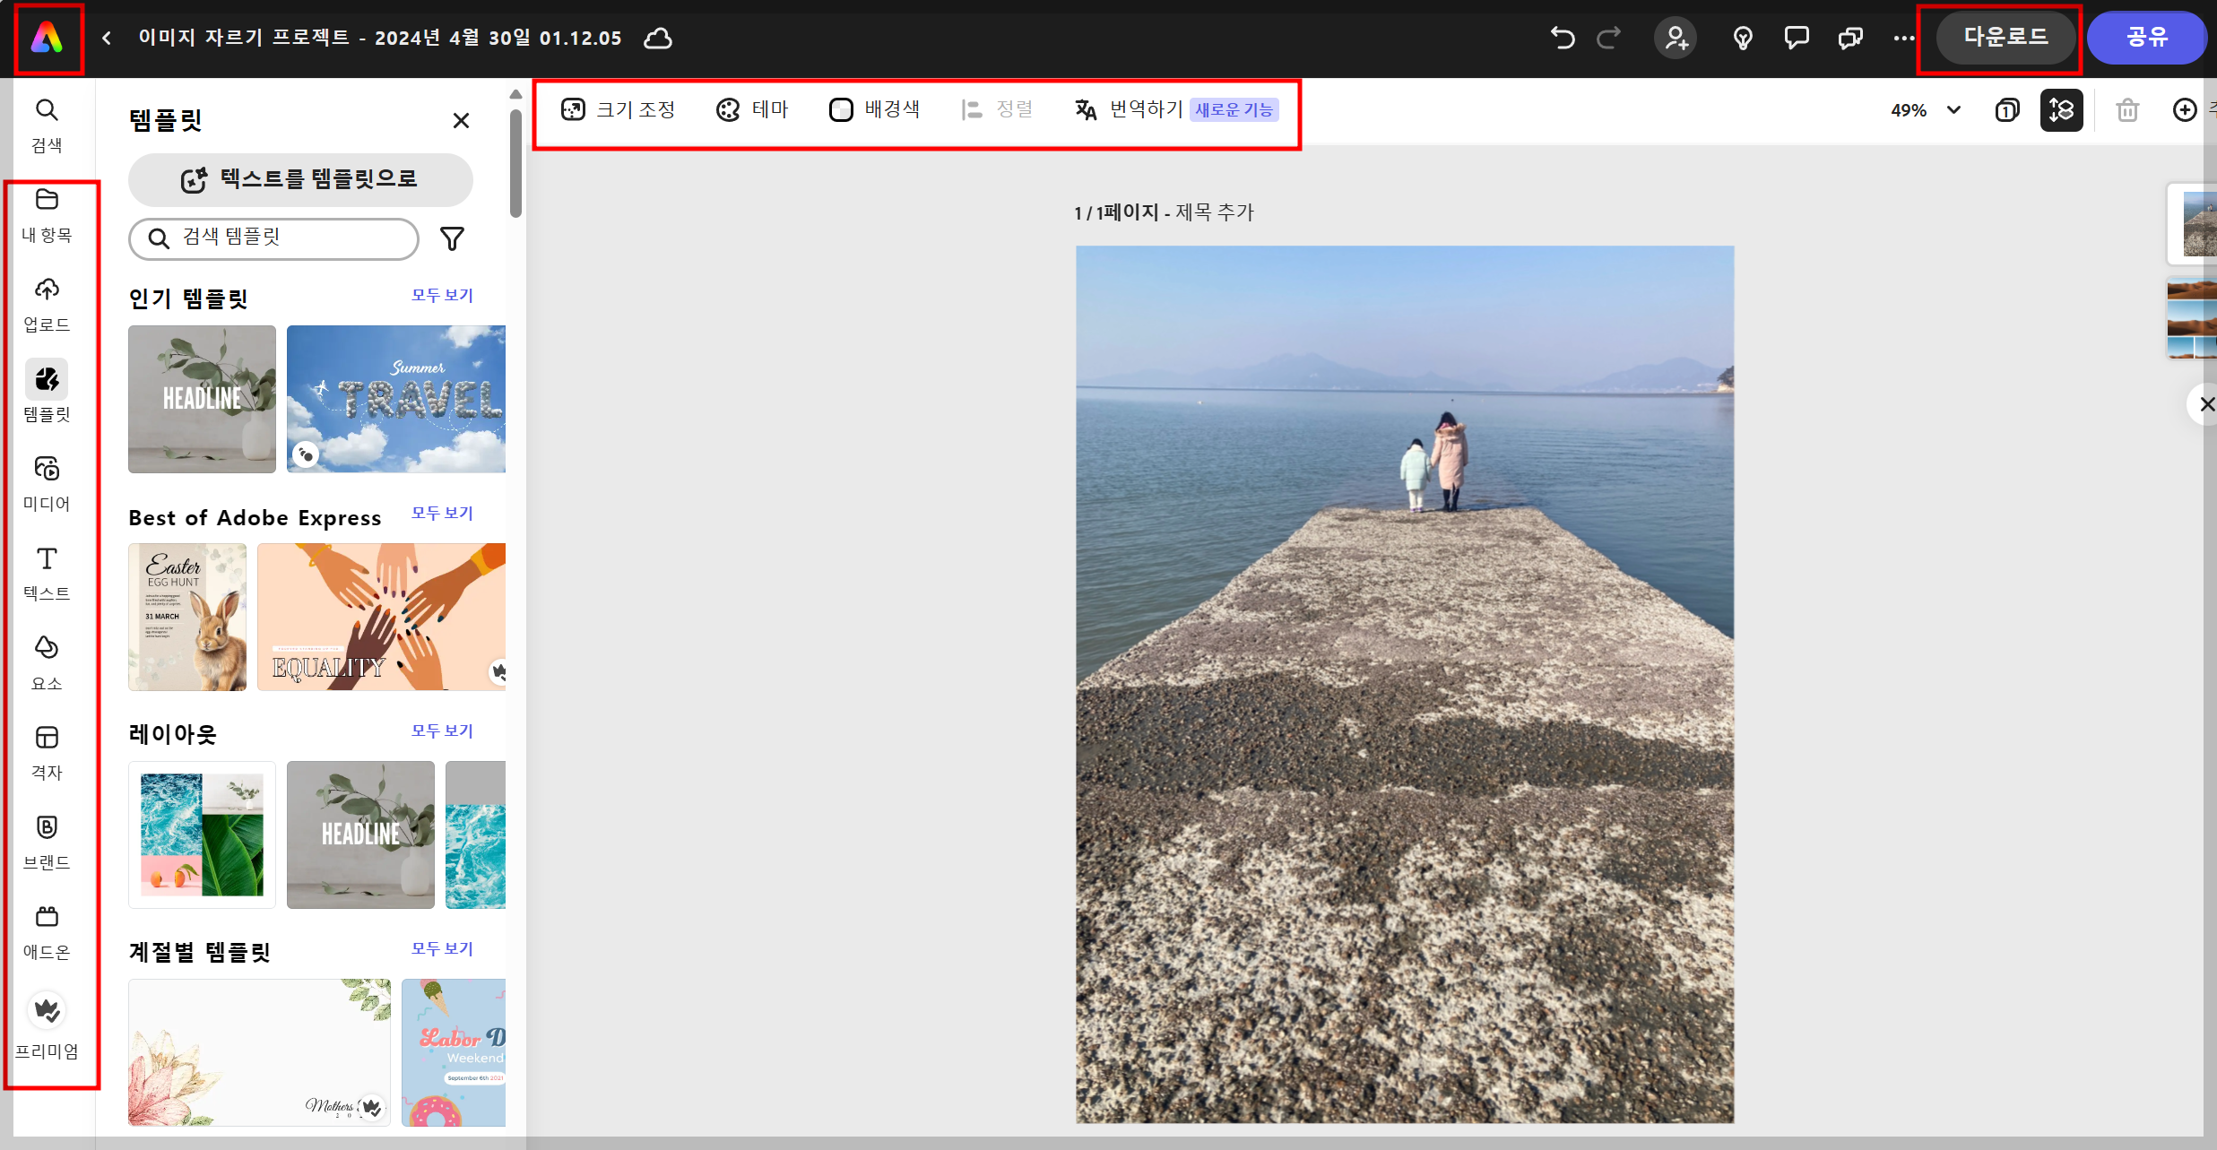Click 제목 추가 page title text
Image resolution: width=2217 pixels, height=1150 pixels.
(1215, 213)
